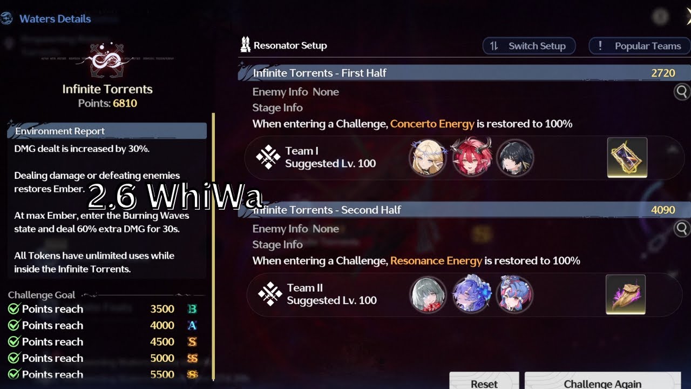This screenshot has height=389, width=691.
Task: Select the gray-haired resonator in Team II
Action: pyautogui.click(x=428, y=294)
